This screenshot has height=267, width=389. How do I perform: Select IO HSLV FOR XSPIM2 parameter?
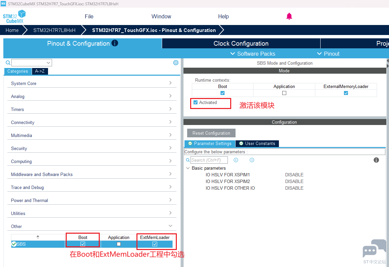228,181
